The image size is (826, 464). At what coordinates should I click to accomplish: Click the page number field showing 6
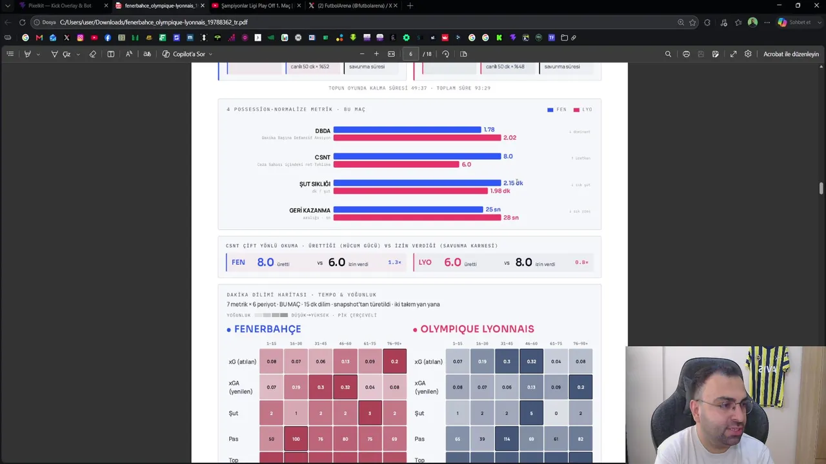click(x=410, y=54)
